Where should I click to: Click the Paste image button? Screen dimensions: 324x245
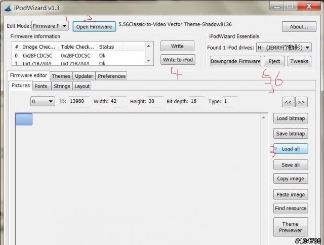point(291,194)
